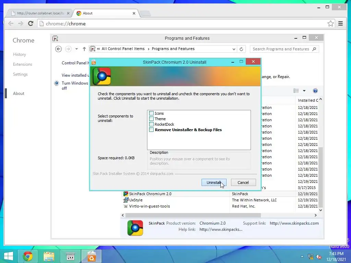Open File Explorer from the taskbar

[x=49, y=256]
